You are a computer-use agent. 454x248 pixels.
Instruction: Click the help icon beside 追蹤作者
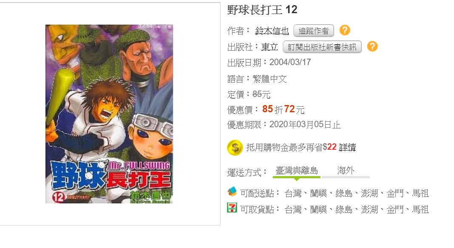(x=345, y=31)
